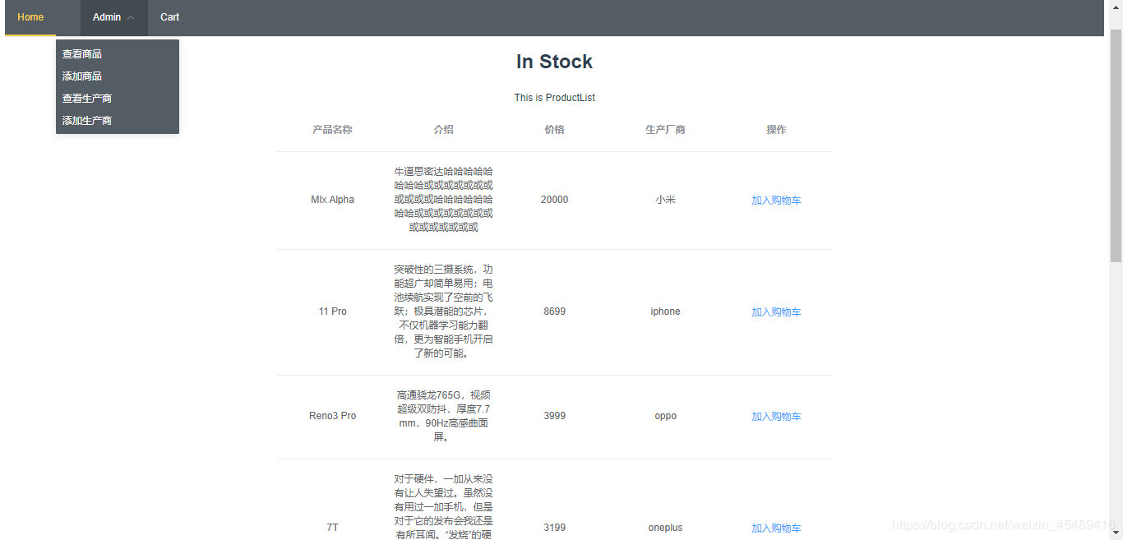
Task: Click the 'This is ProductList' subtitle
Action: point(554,98)
